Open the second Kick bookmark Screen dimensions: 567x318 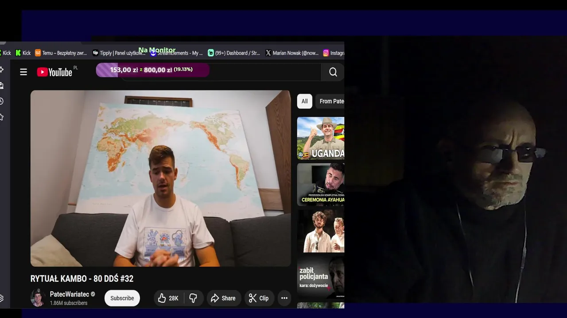[23, 53]
